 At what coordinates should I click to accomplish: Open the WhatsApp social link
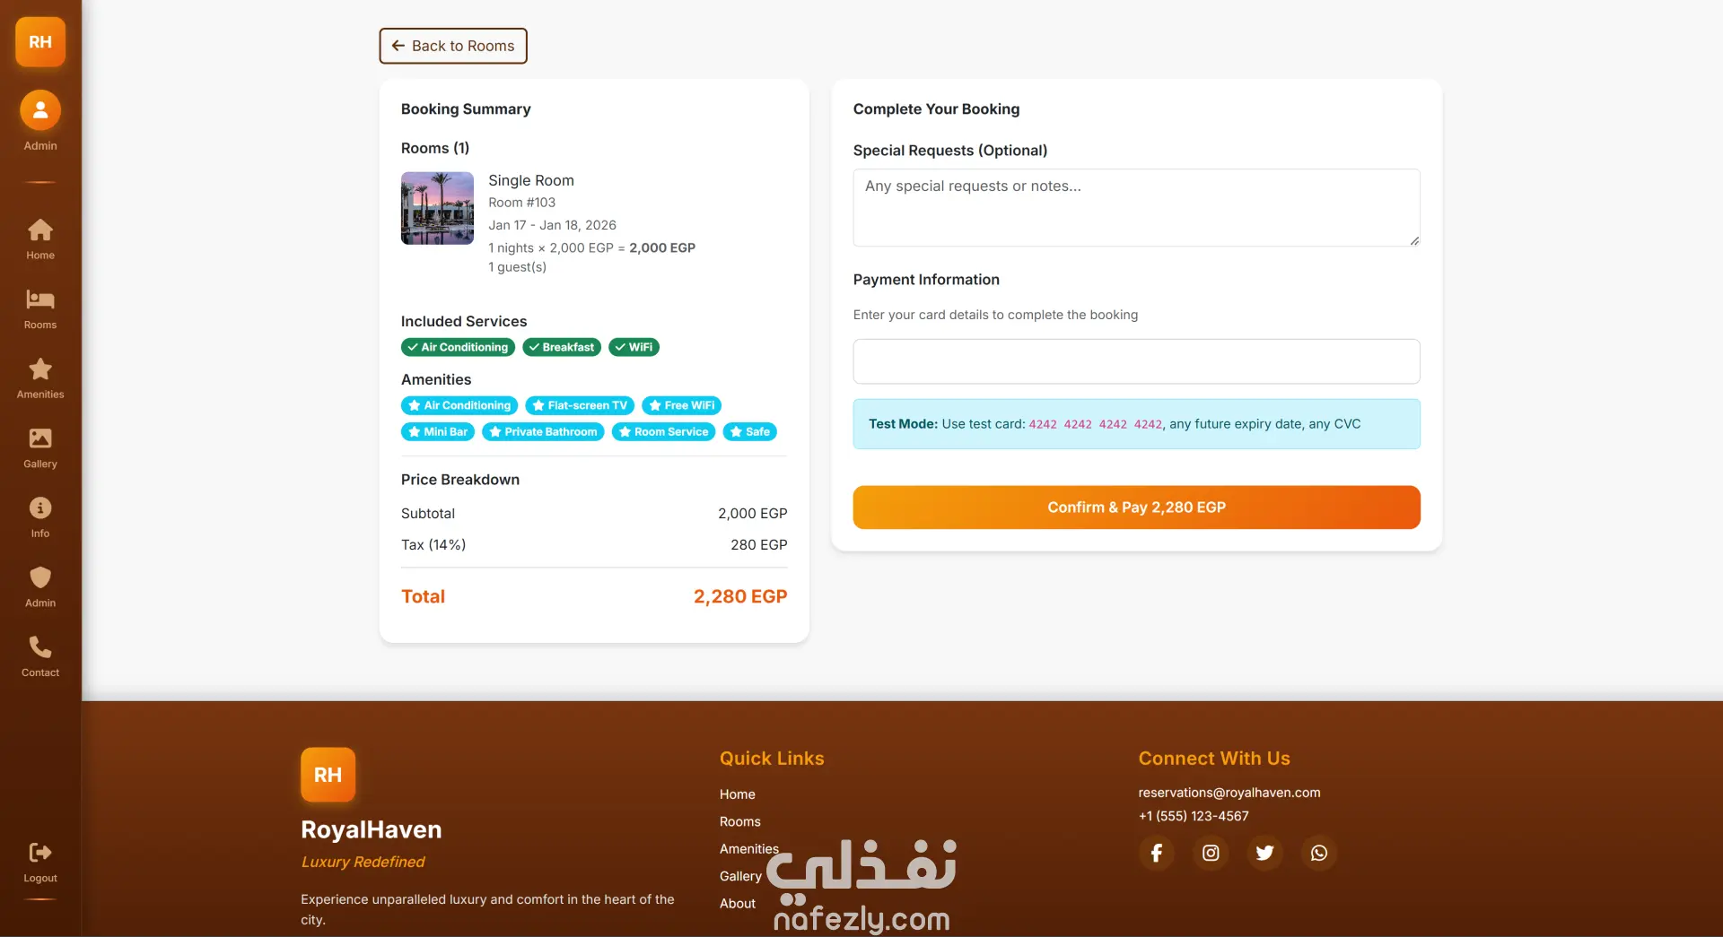point(1318,853)
